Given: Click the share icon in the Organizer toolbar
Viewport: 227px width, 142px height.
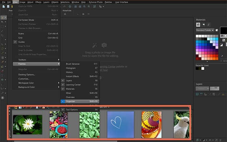Looking at the screenshot, I should tap(48, 108).
